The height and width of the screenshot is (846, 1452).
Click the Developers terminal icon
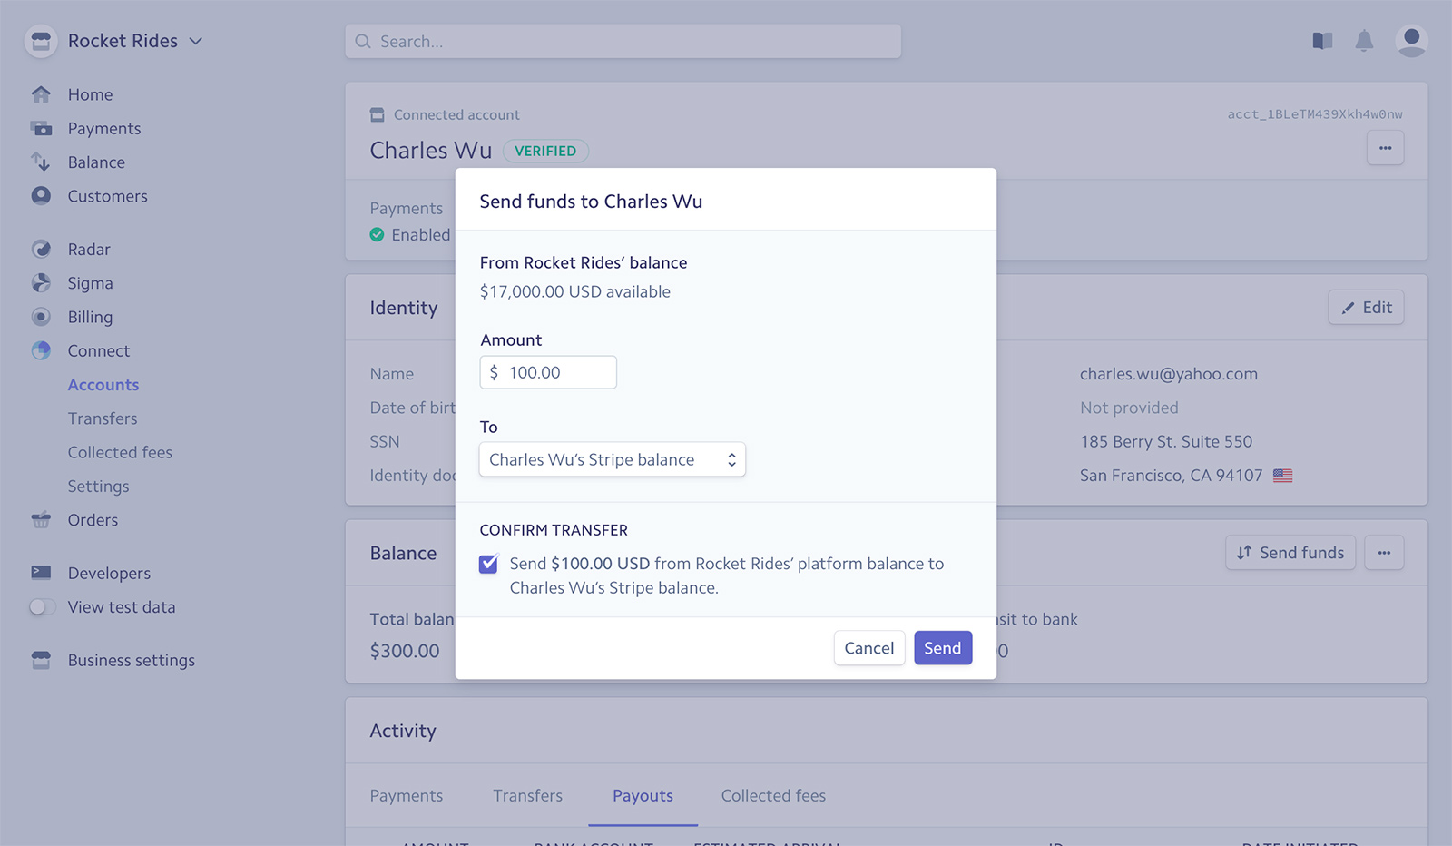(x=41, y=573)
